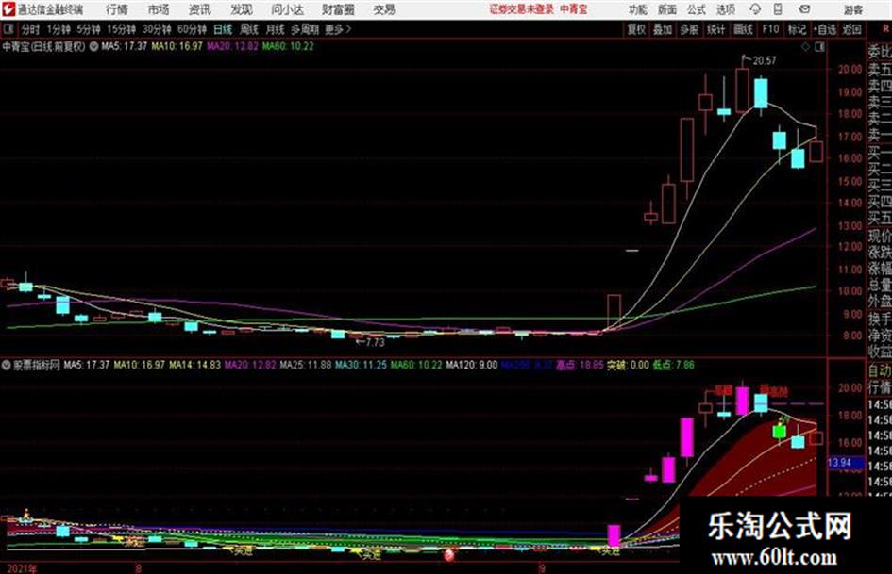The height and width of the screenshot is (574, 892).
Task: Open the mail envelope icon
Action: pyautogui.click(x=804, y=9)
